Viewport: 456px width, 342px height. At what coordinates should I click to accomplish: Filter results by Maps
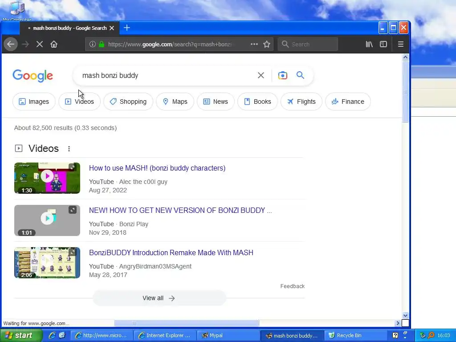(x=175, y=102)
